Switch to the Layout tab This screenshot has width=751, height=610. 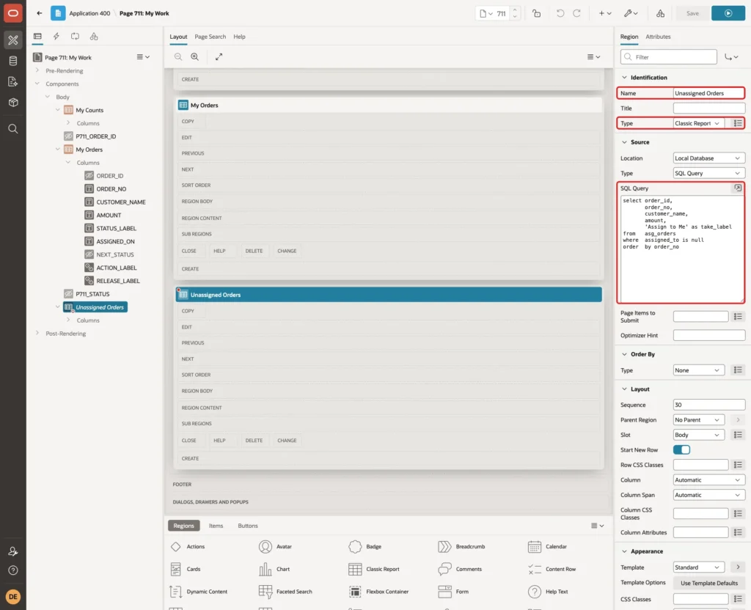point(178,37)
